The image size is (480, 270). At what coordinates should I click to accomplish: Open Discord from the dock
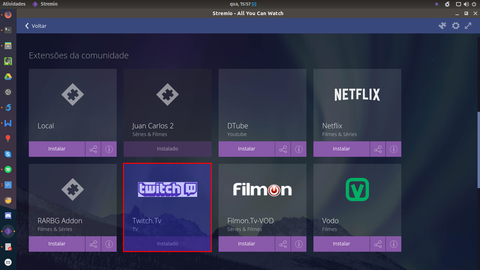(x=8, y=216)
